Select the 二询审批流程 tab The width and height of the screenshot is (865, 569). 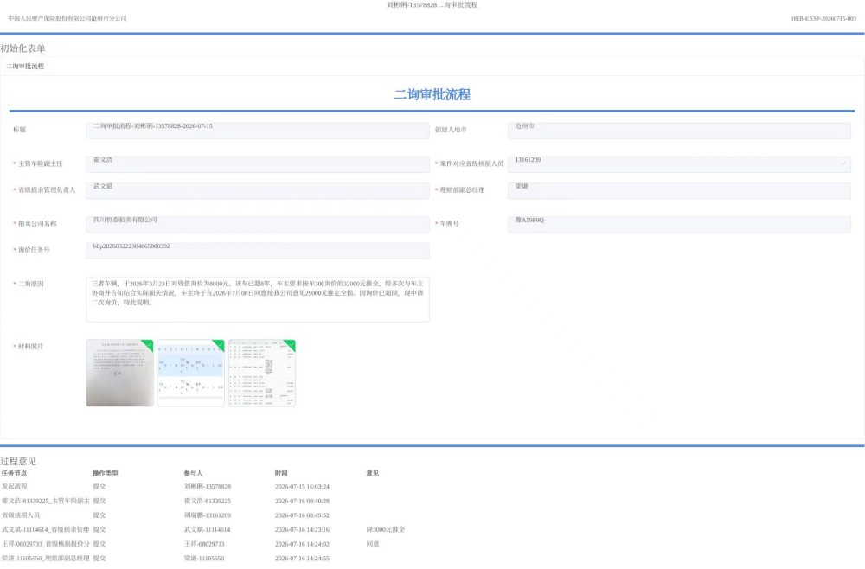coord(25,67)
